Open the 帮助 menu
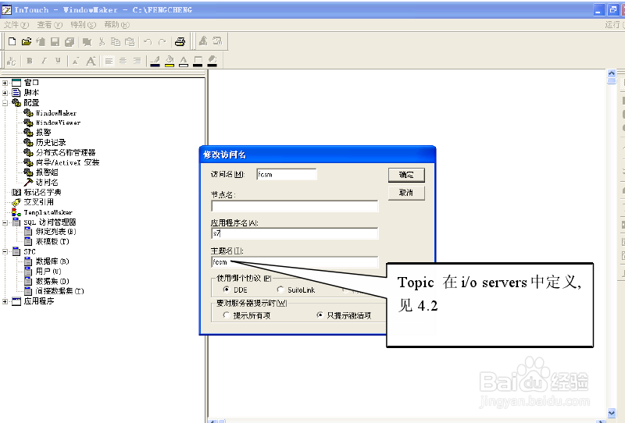 click(x=116, y=25)
